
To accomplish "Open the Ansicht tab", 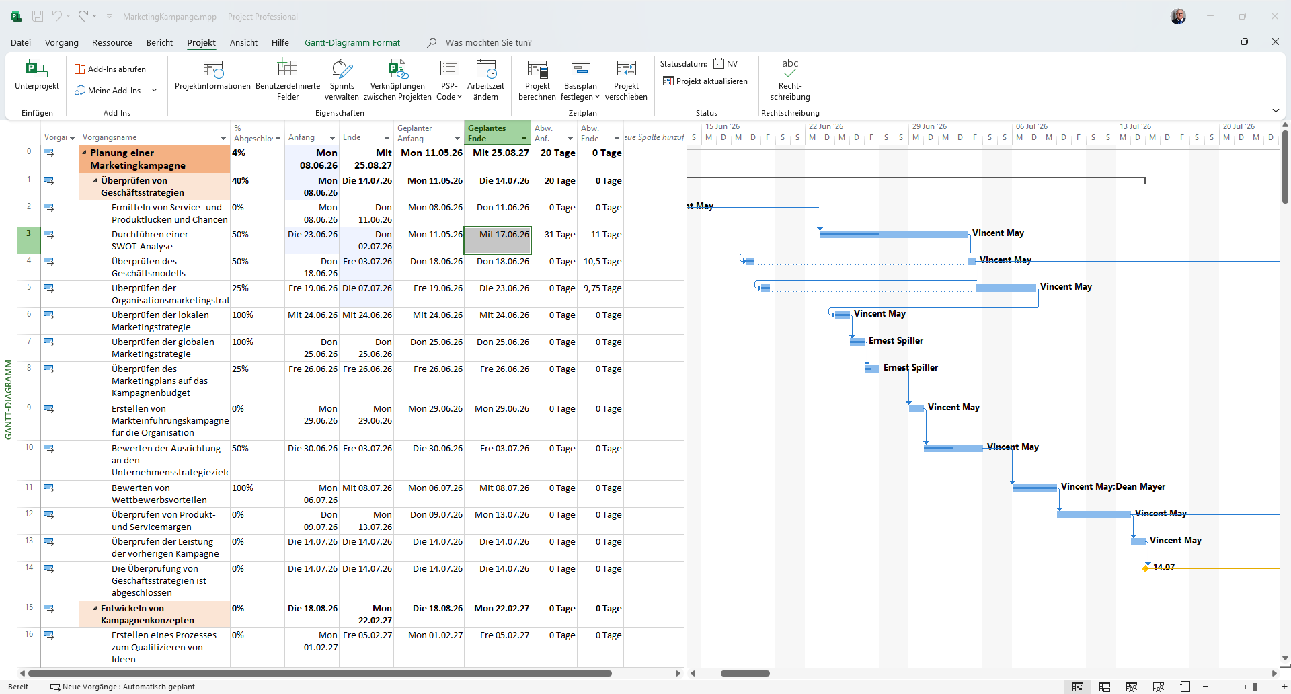I will pyautogui.click(x=243, y=42).
